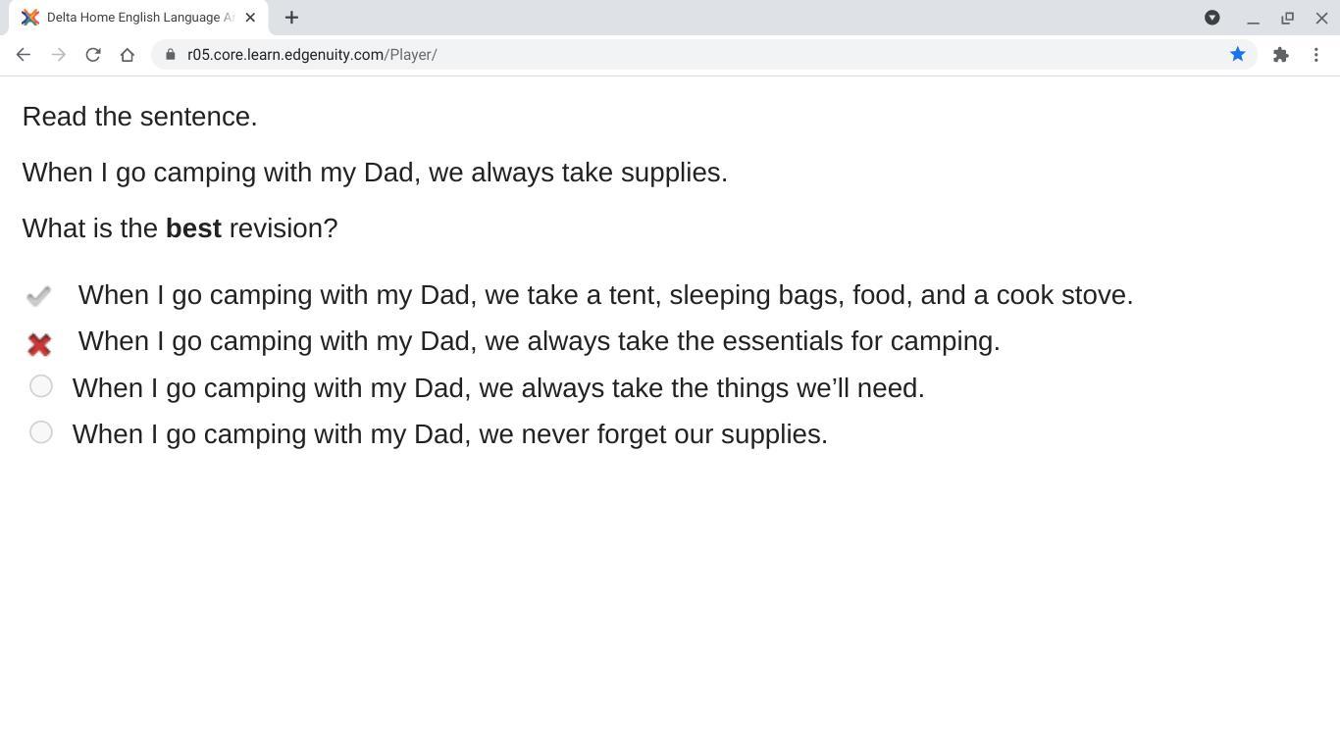Viewport: 1340px width, 753px height.
Task: Open the profile dropdown circle in title bar
Action: pos(1212,18)
